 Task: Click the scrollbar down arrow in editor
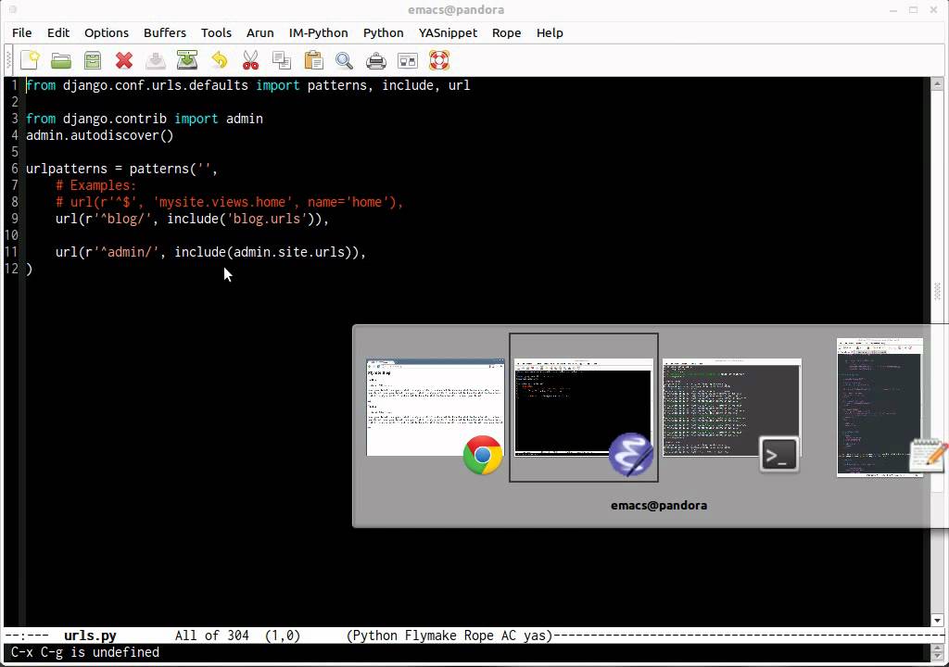pyautogui.click(x=937, y=620)
